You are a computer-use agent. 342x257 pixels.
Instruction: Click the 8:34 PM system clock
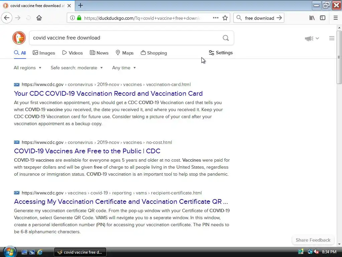point(329,252)
